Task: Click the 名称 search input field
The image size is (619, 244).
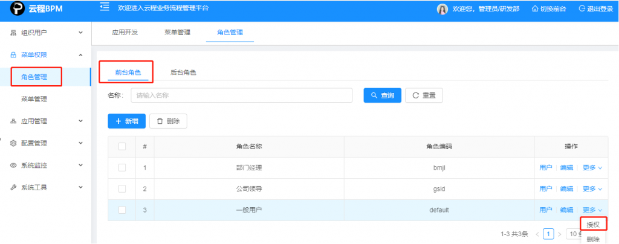Action: (241, 95)
